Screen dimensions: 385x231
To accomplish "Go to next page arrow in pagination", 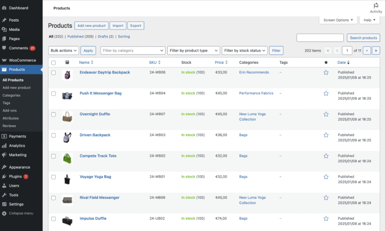I will coord(367,50).
